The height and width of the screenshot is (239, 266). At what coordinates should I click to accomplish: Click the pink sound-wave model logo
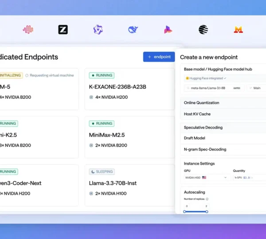[x=28, y=30]
